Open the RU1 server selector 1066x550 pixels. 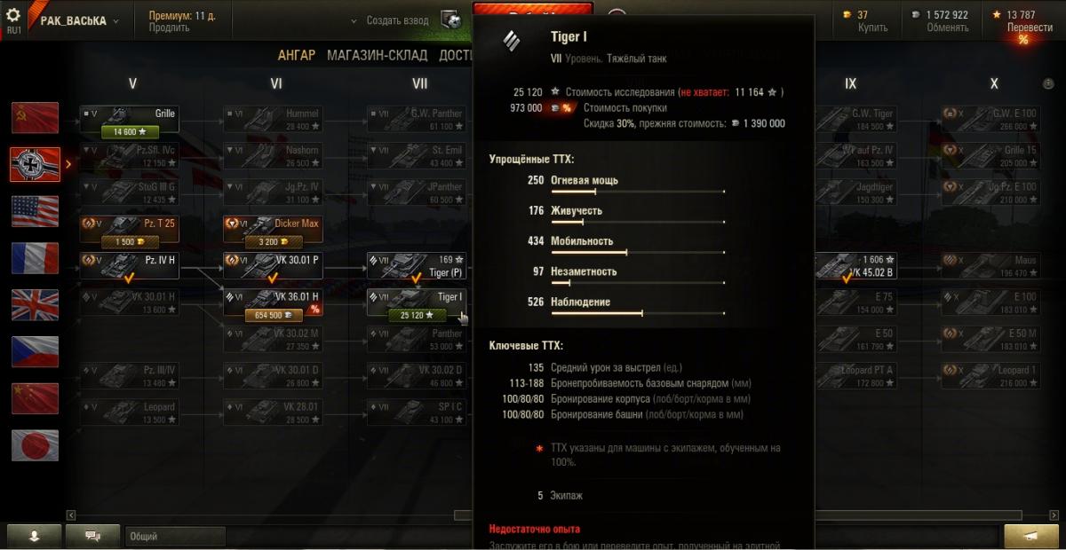click(14, 20)
